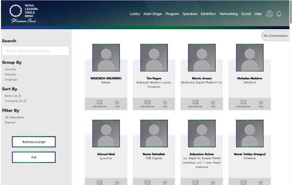Open Ahmed Mad's profile photo
Image resolution: width=292 pixels, height=185 pixels.
point(106,133)
